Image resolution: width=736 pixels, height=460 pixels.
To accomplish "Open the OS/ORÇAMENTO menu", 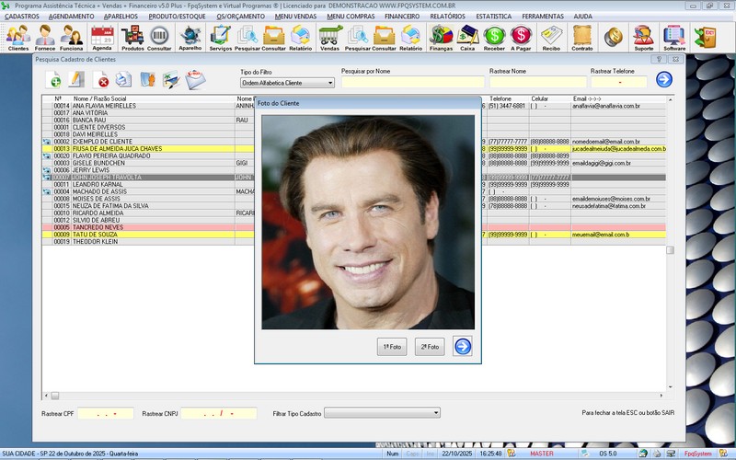I will pyautogui.click(x=240, y=16).
